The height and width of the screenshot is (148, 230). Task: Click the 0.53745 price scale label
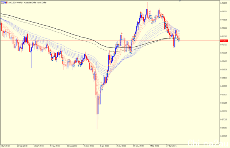coord(224,136)
